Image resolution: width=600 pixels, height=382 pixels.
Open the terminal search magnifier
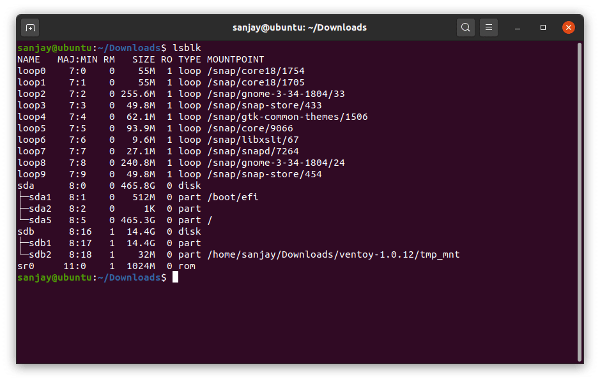[465, 27]
